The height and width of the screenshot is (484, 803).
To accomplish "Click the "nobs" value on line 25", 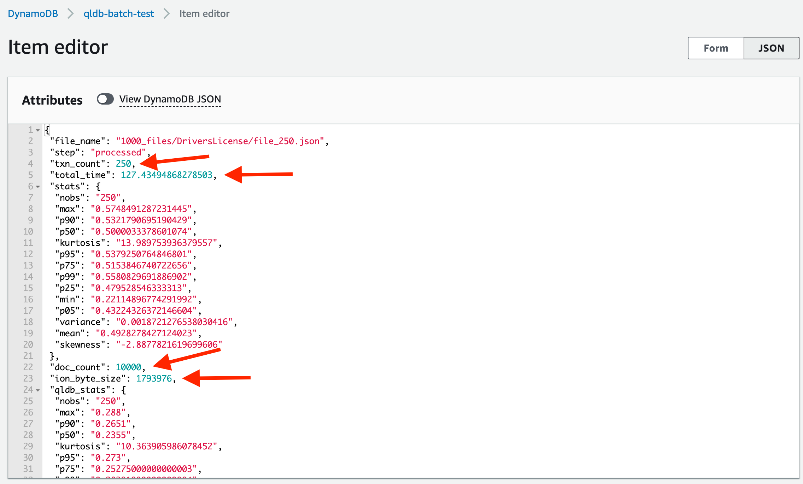I will 108,401.
